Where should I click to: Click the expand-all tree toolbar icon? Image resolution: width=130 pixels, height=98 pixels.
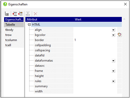[x=15, y=14]
